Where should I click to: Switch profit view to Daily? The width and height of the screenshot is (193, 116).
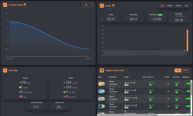162,6
